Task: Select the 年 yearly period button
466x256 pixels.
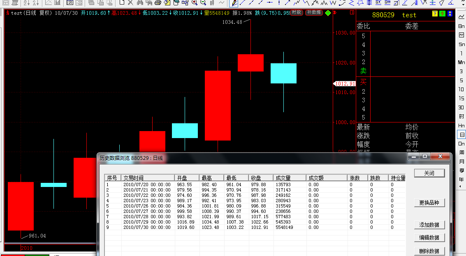Action: (x=461, y=180)
